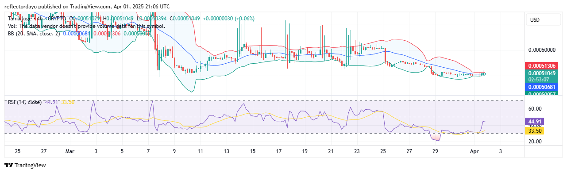Click the 9 date label on the time axis
Viewport: 567px width, 173px height.
pyautogui.click(x=174, y=151)
